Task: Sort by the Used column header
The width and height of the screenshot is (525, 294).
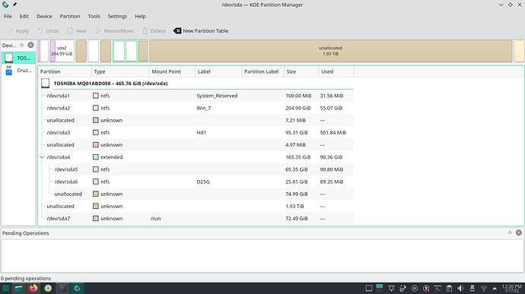Action: tap(336, 71)
